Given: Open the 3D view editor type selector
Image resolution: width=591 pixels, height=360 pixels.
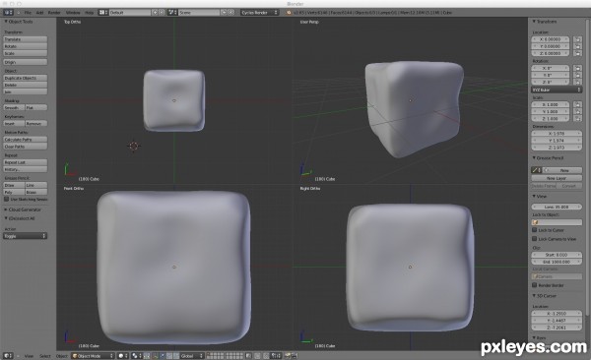Looking at the screenshot, I should [x=8, y=355].
